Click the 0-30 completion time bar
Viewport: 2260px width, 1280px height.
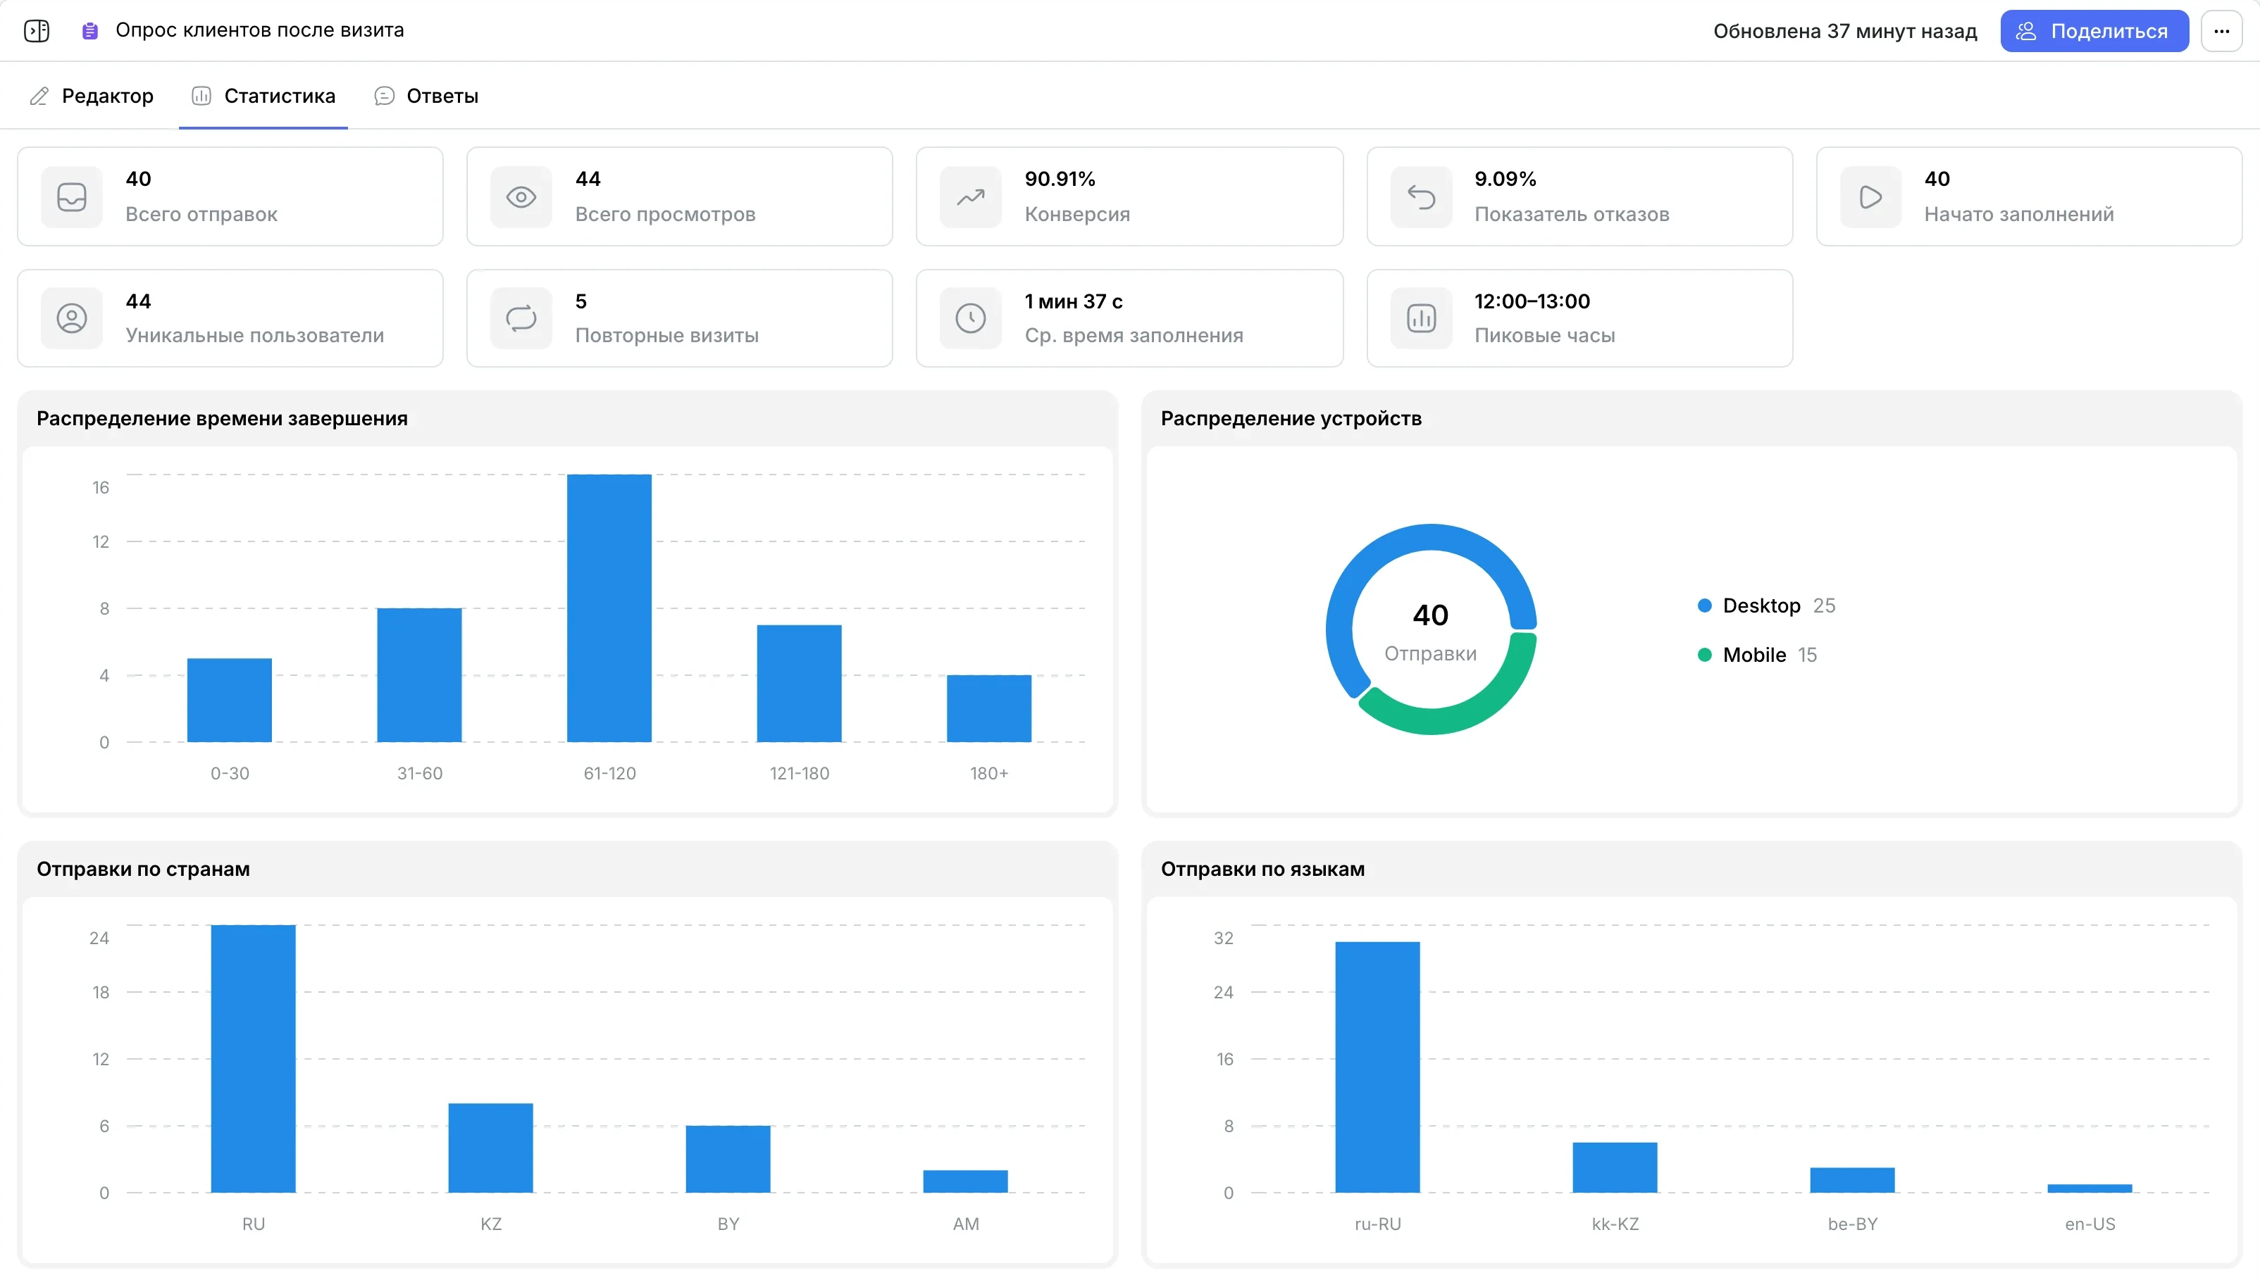tap(230, 700)
